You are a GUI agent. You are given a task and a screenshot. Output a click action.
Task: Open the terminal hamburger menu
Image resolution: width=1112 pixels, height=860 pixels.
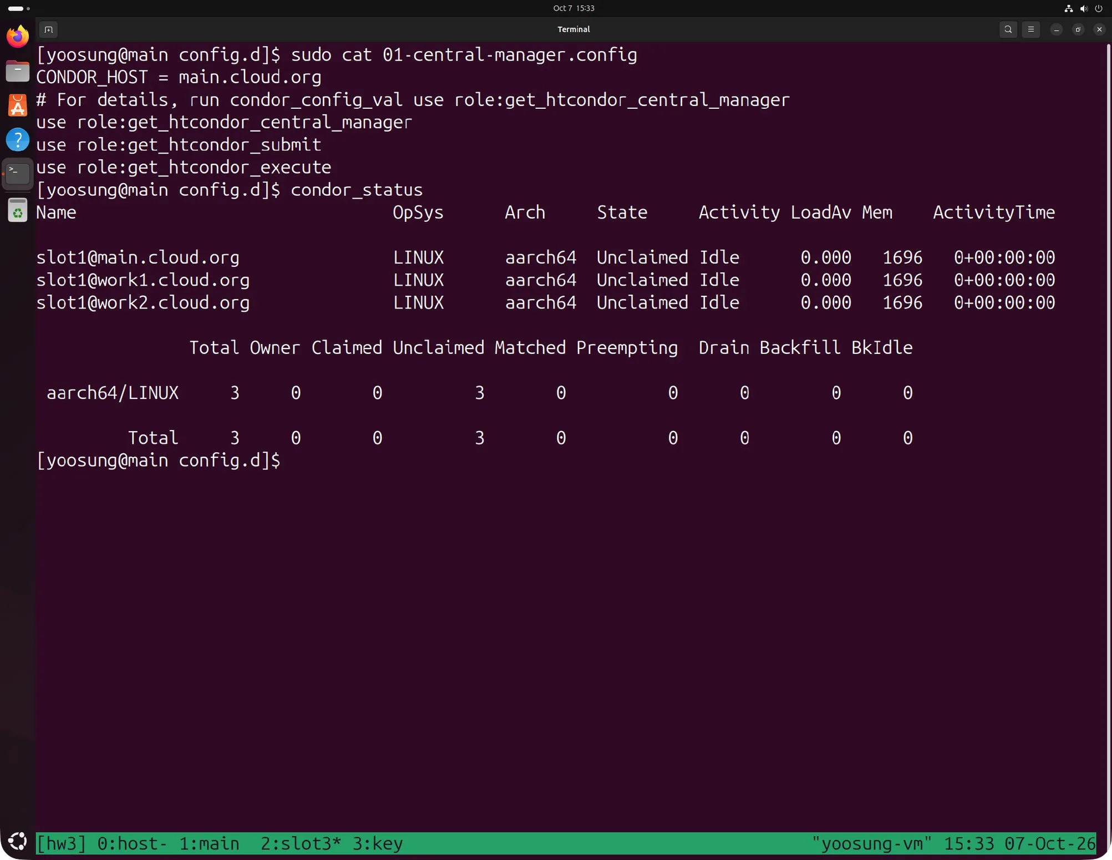coord(1031,29)
